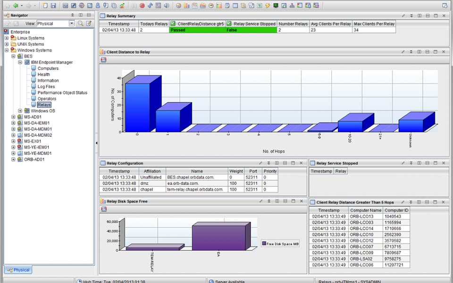453x283 pixels.
Task: Click the area chart icon in the toolbar
Action: 203,6
